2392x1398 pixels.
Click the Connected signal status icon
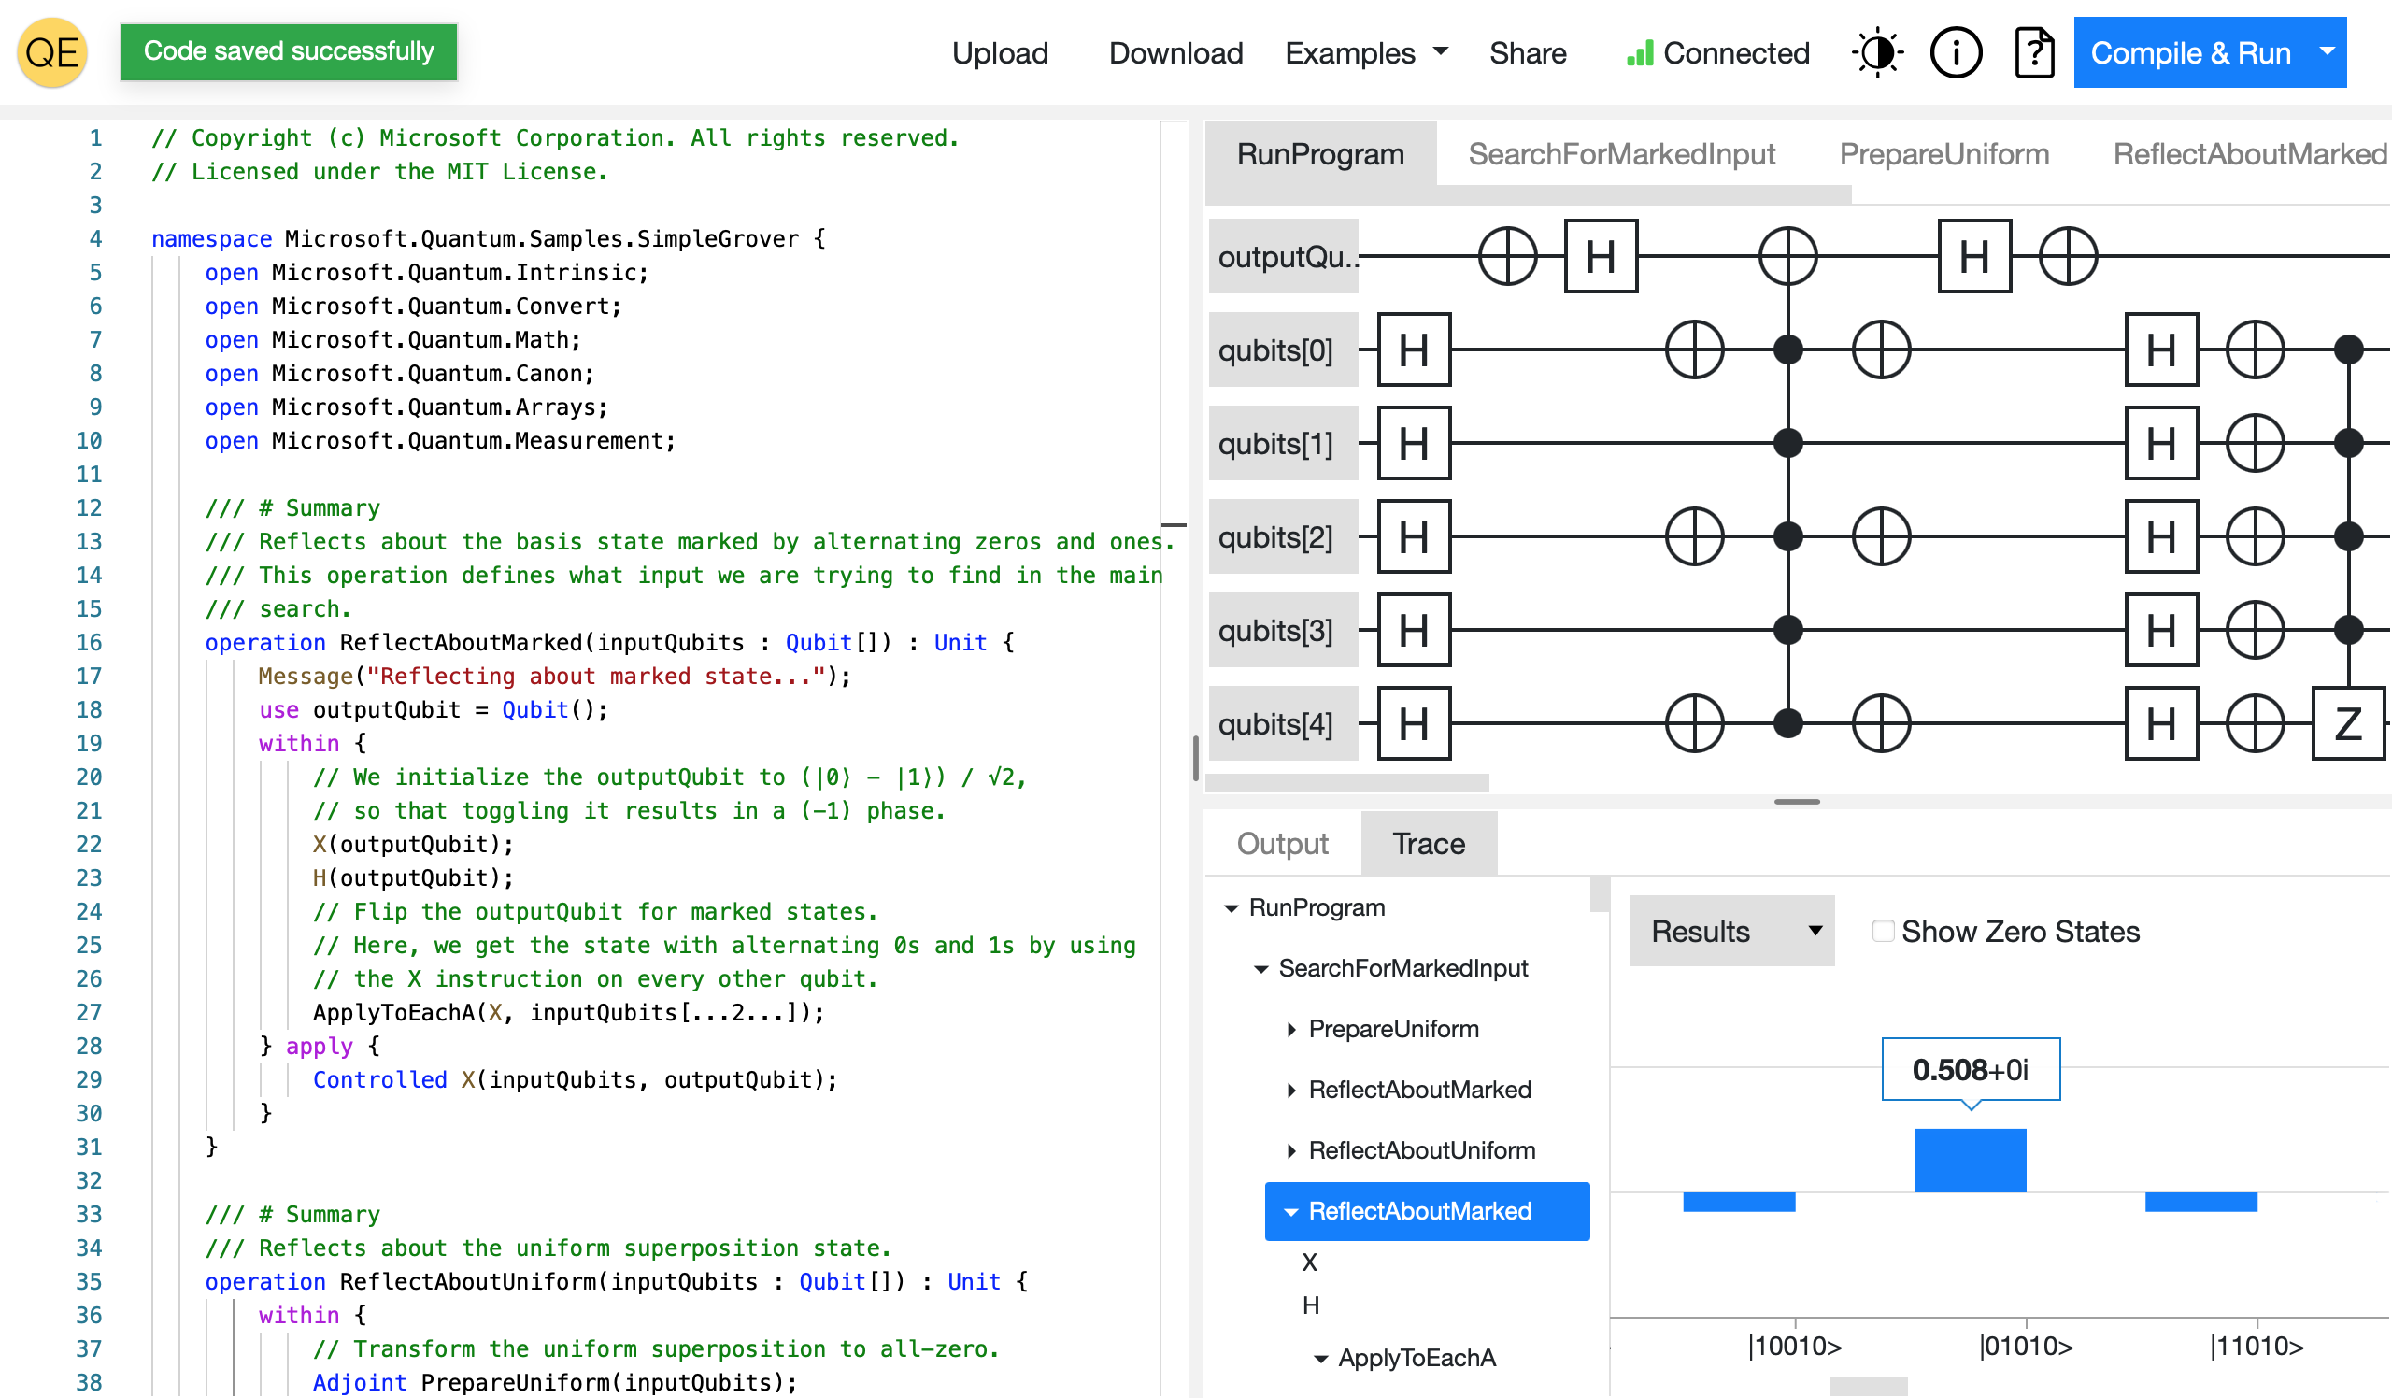(x=1639, y=53)
